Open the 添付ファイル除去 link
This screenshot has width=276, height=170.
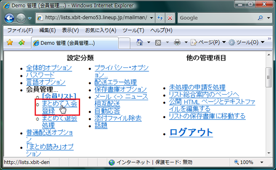pyautogui.click(x=118, y=118)
